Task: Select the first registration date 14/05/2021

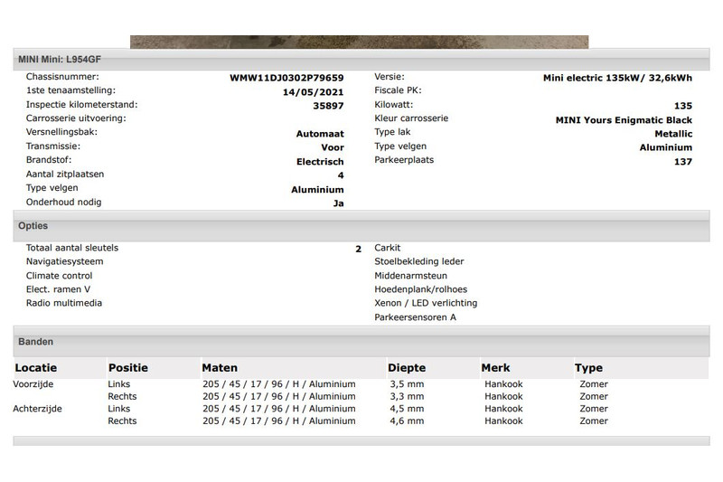Action: tap(313, 92)
